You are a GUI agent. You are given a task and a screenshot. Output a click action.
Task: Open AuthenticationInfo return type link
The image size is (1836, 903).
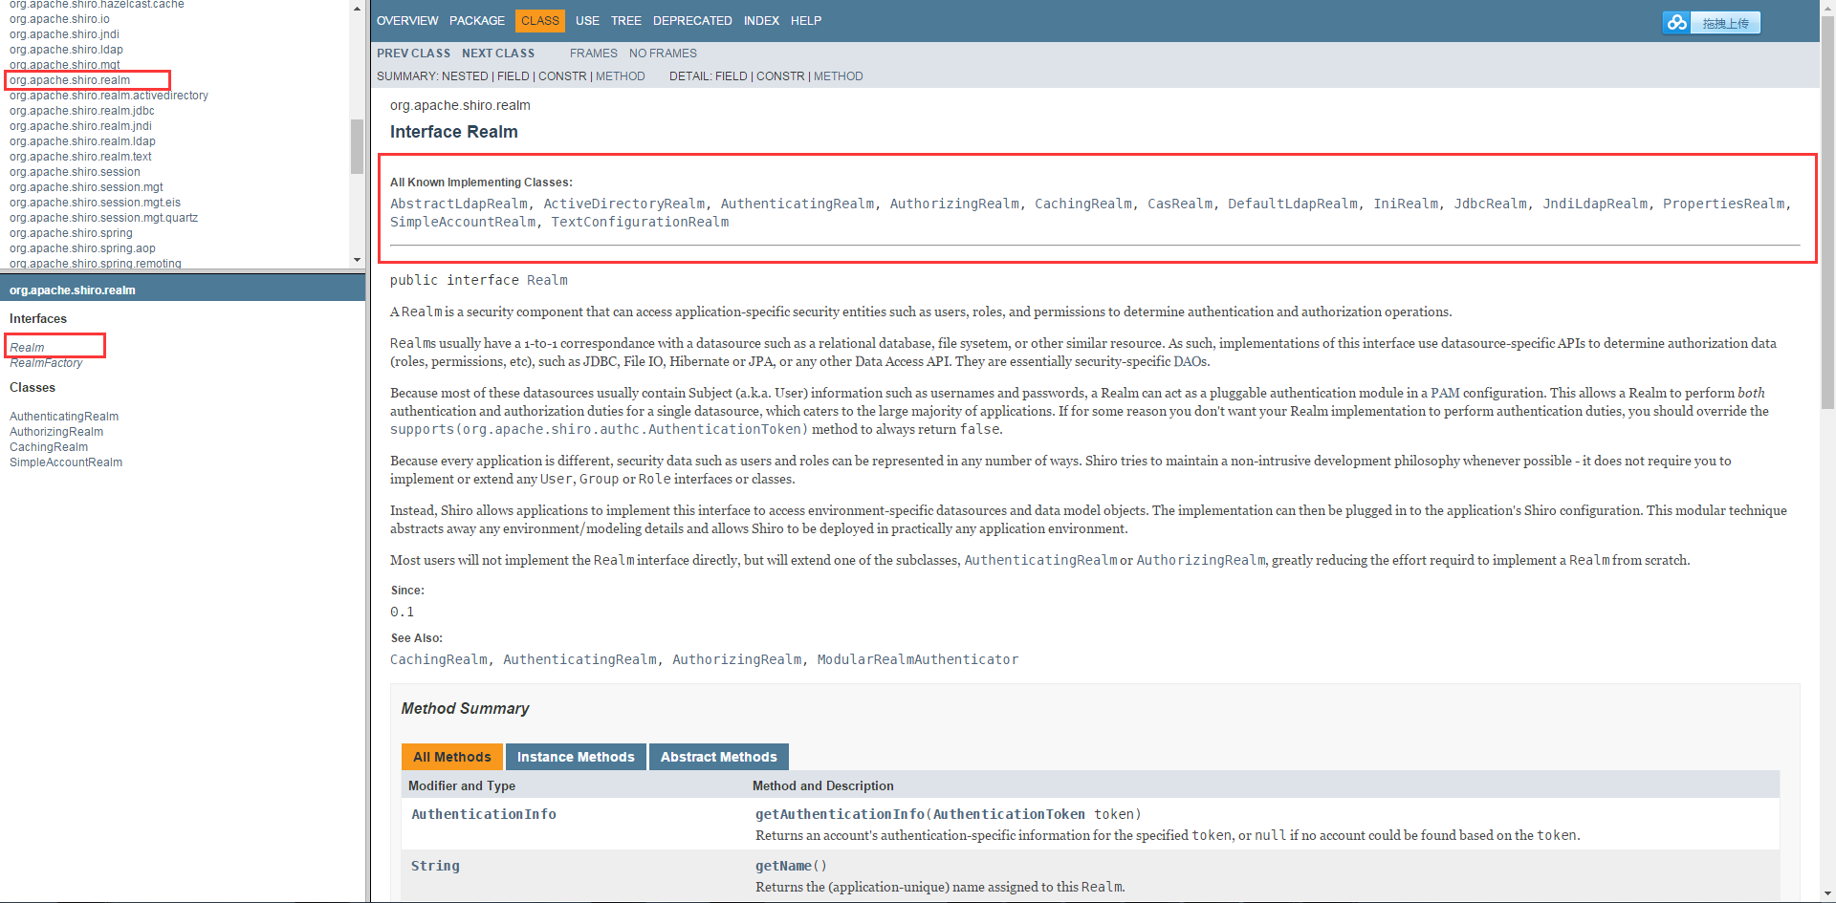(x=484, y=814)
